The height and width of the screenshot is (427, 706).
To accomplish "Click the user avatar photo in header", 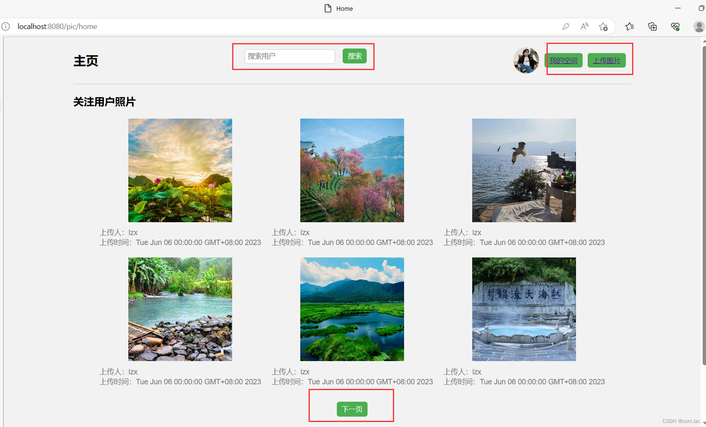I will pyautogui.click(x=526, y=61).
